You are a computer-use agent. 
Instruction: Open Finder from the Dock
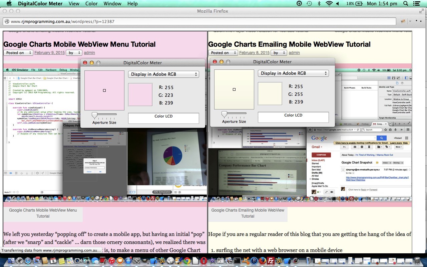tap(11, 260)
